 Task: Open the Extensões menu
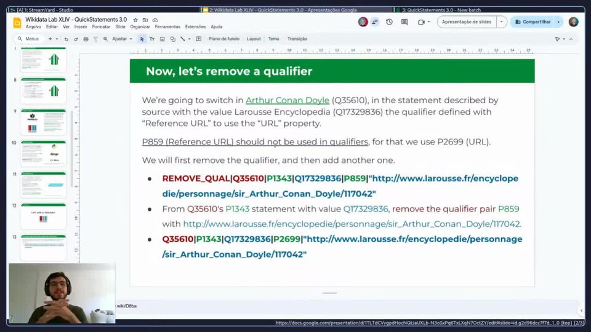pos(195,26)
